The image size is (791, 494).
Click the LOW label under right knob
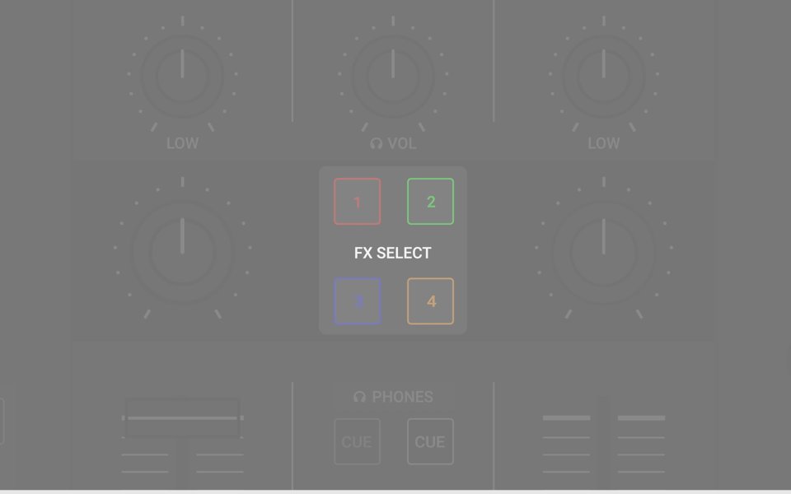pyautogui.click(x=603, y=143)
